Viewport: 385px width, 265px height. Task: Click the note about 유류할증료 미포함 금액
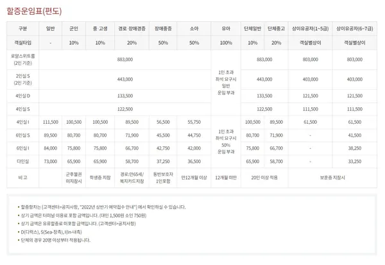tap(78, 223)
